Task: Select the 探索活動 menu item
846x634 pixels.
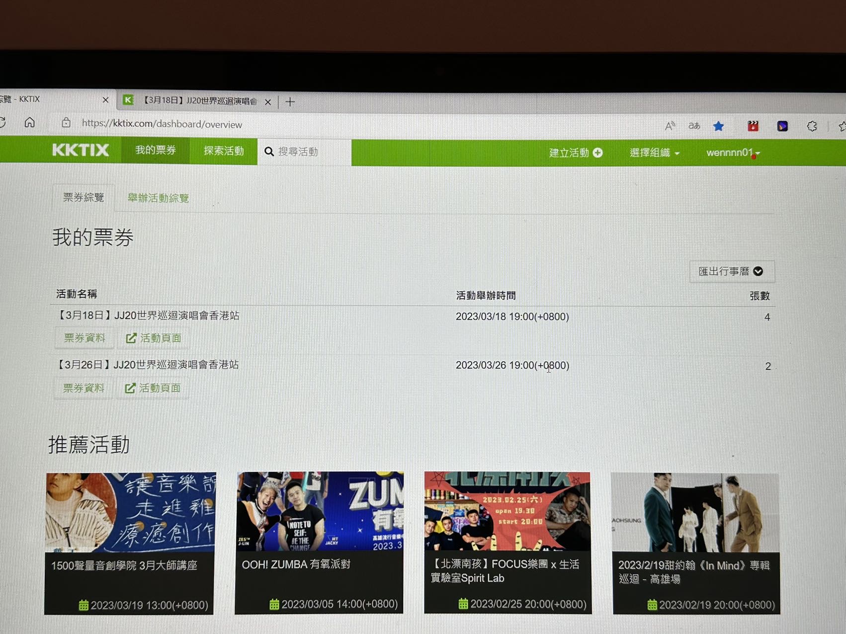Action: [224, 151]
